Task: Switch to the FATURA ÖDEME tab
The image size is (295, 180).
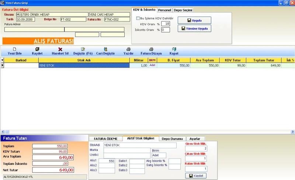Action: point(105,139)
